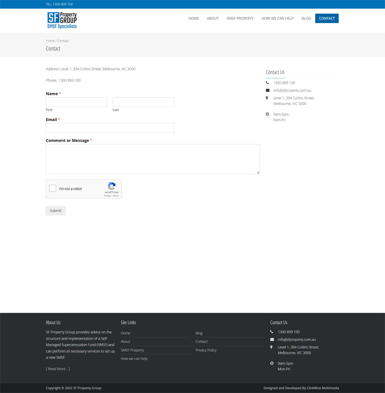Focus the Last name input field

(143, 102)
